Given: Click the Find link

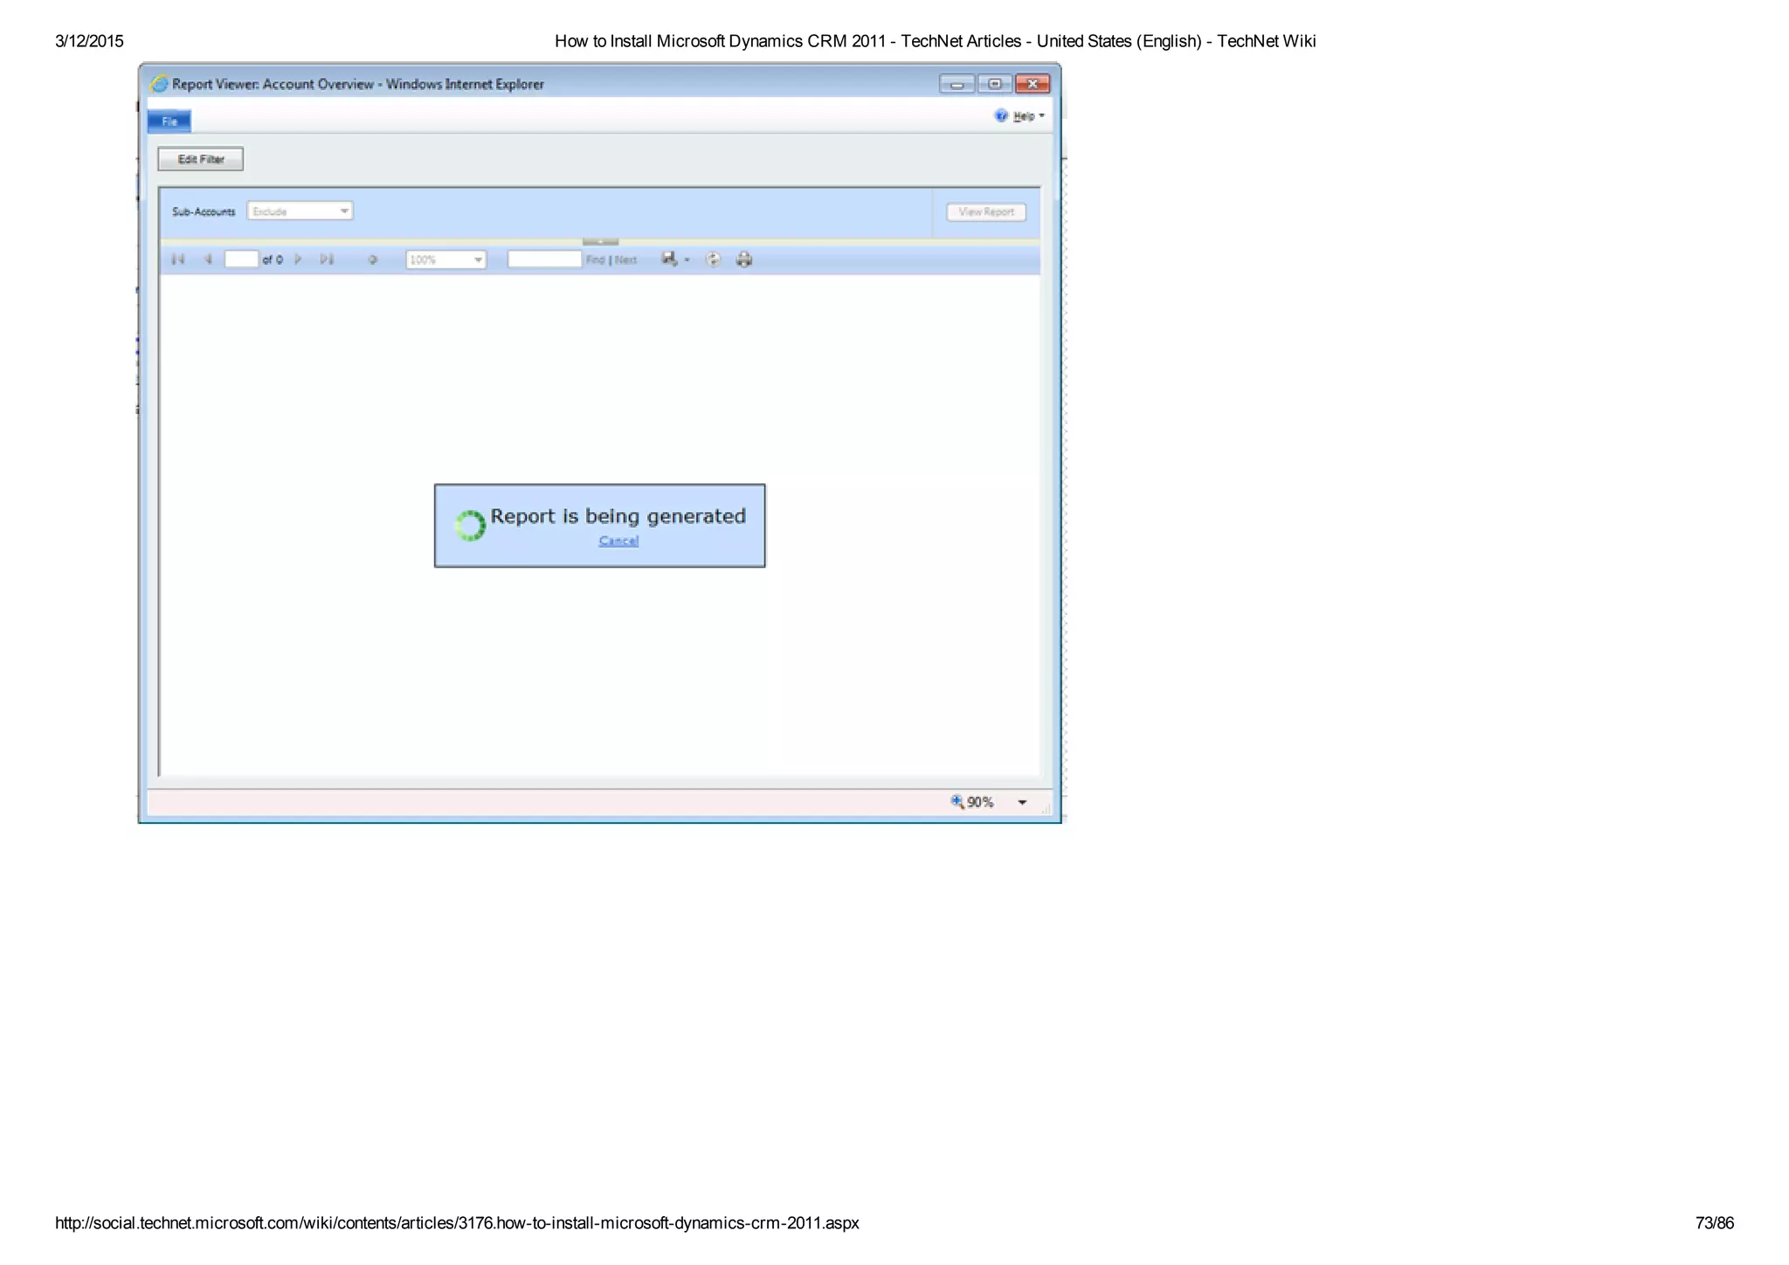Looking at the screenshot, I should pyautogui.click(x=595, y=260).
